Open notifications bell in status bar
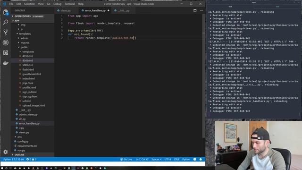 point(201,160)
